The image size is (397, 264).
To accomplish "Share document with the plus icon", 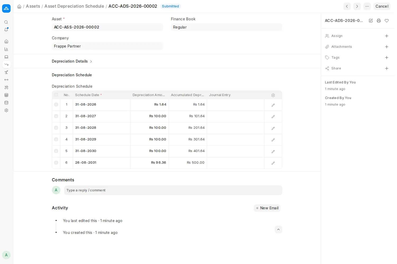I will coord(387,68).
